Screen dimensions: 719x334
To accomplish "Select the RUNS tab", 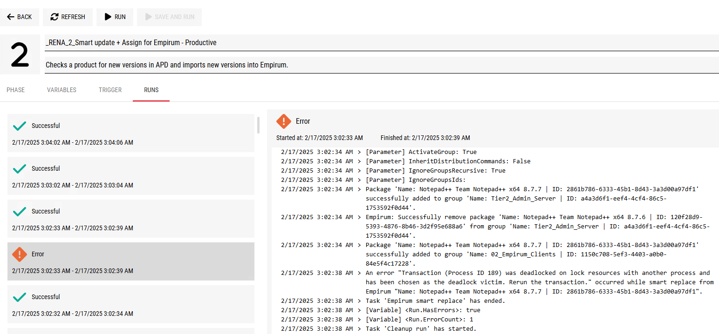I will pos(151,90).
